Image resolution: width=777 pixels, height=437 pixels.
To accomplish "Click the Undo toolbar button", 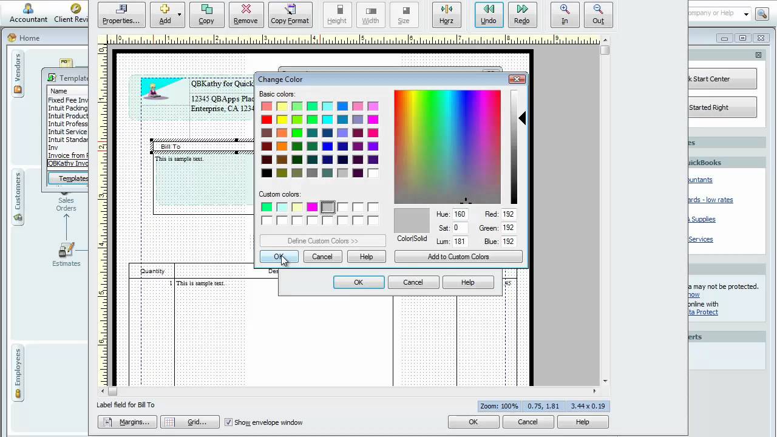I will (x=488, y=15).
